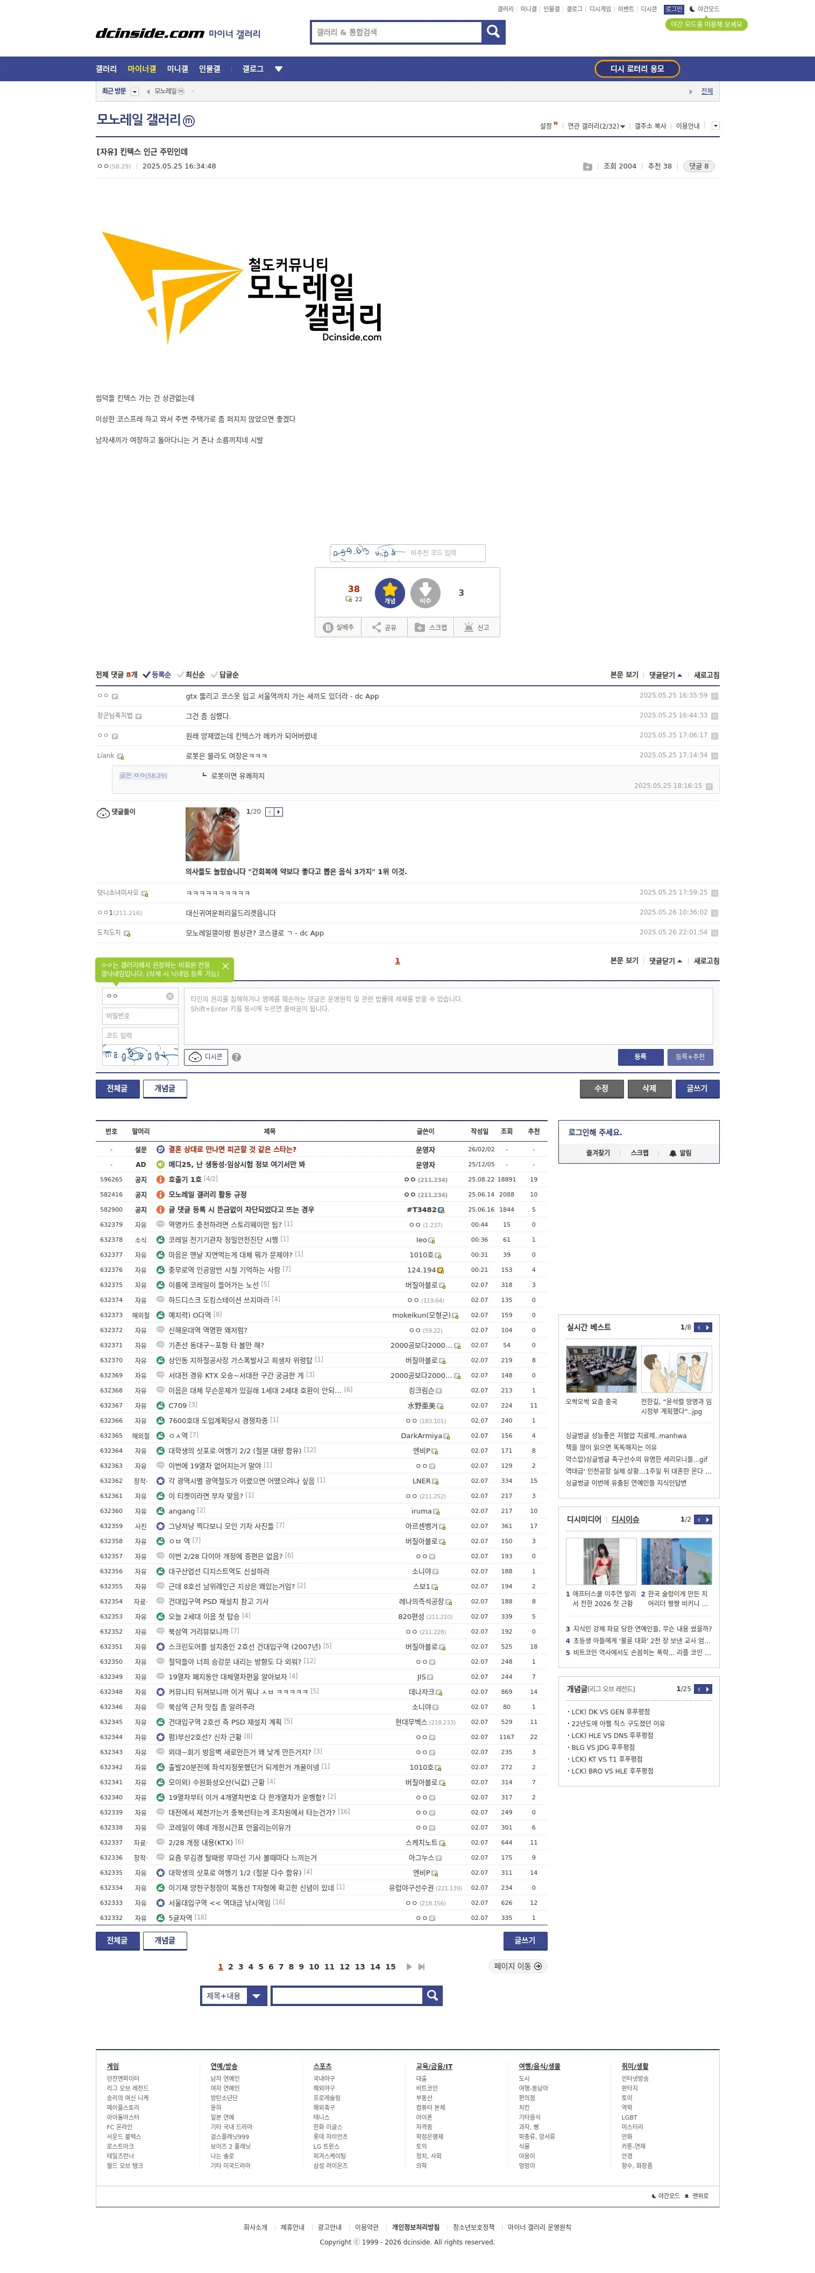Click the comment text area
The image size is (815, 2273).
pyautogui.click(x=448, y=1016)
